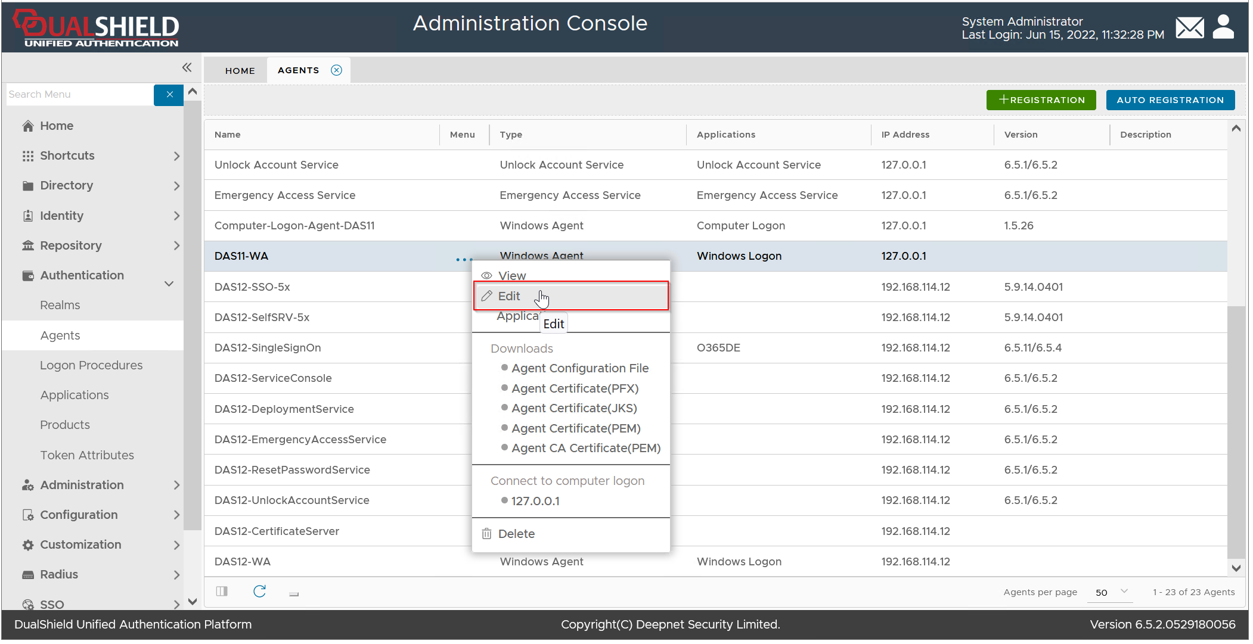Click the column layout icon in footer

[x=222, y=591]
